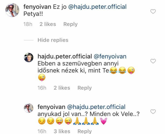Viewport: 165px width, 134px height.
Task: Reply to hajdu.peter.official's comment
Action: (85, 88)
